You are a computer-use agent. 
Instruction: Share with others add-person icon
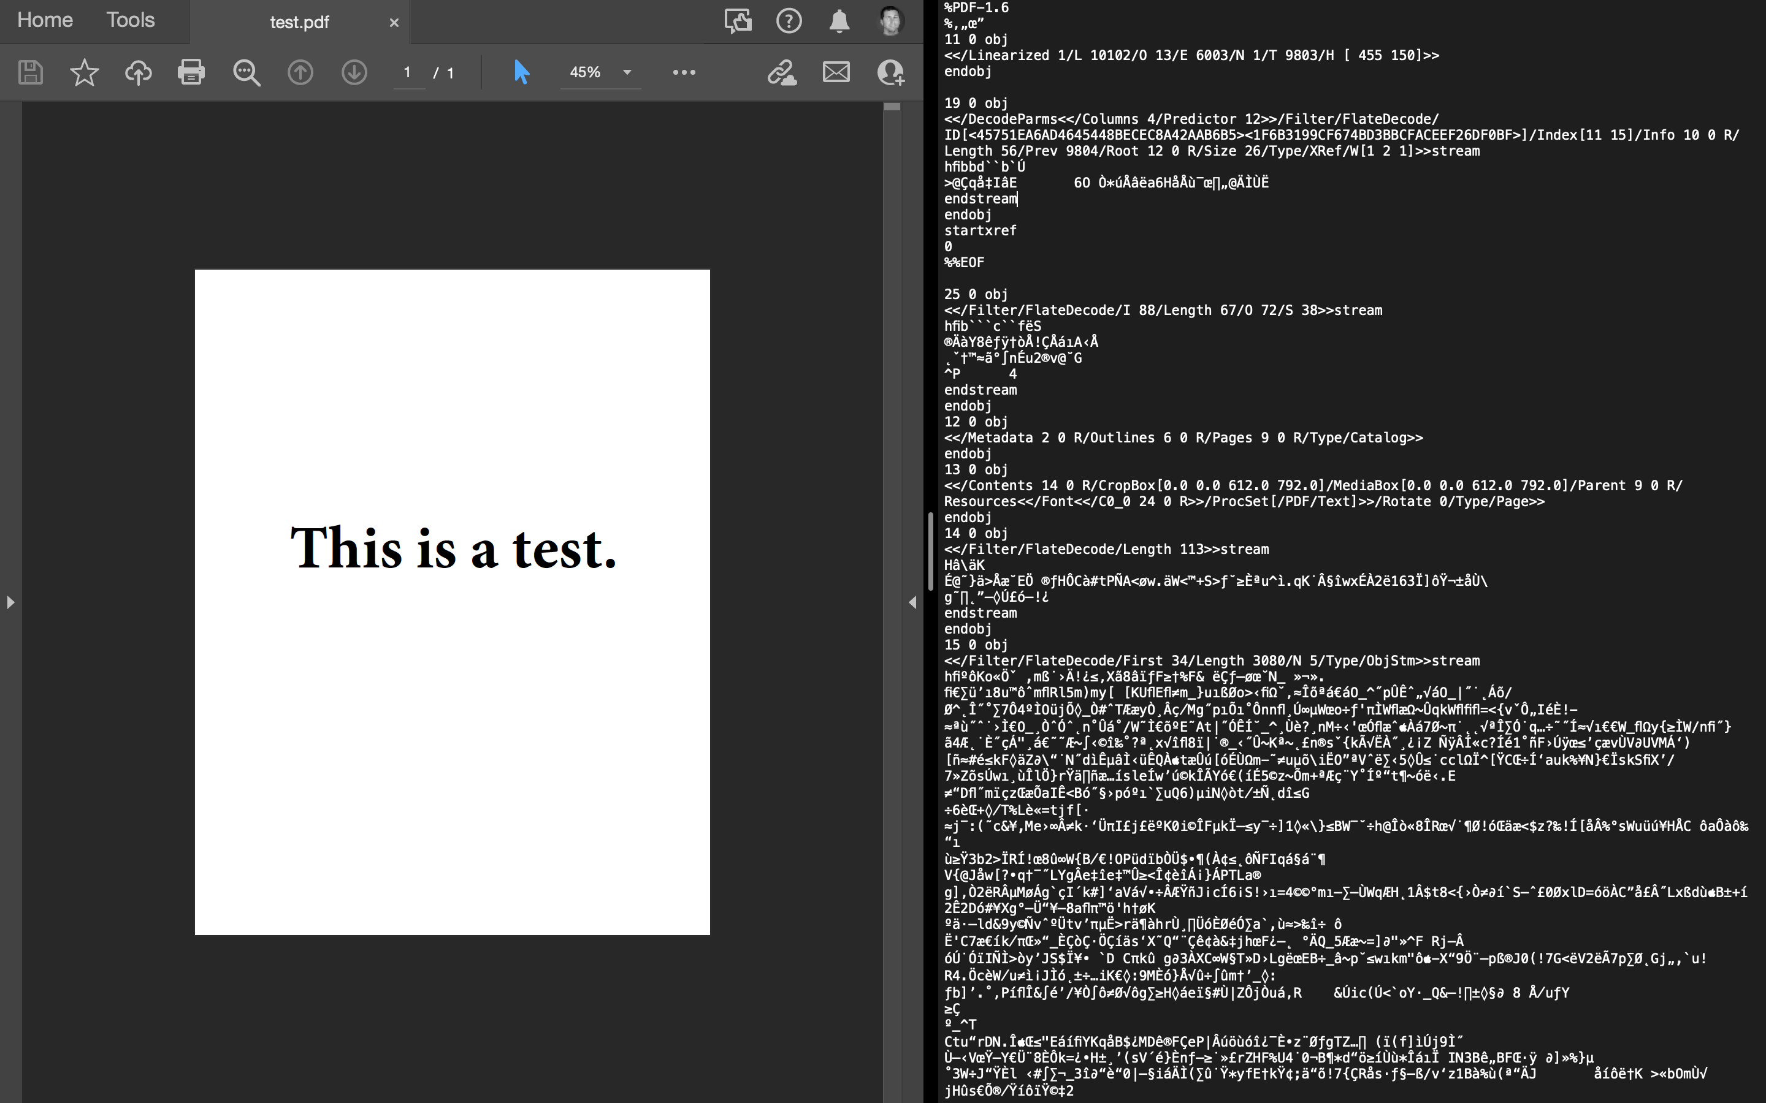890,72
